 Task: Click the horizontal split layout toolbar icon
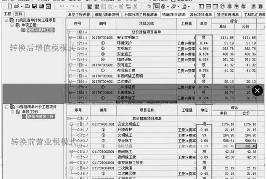point(208,6)
